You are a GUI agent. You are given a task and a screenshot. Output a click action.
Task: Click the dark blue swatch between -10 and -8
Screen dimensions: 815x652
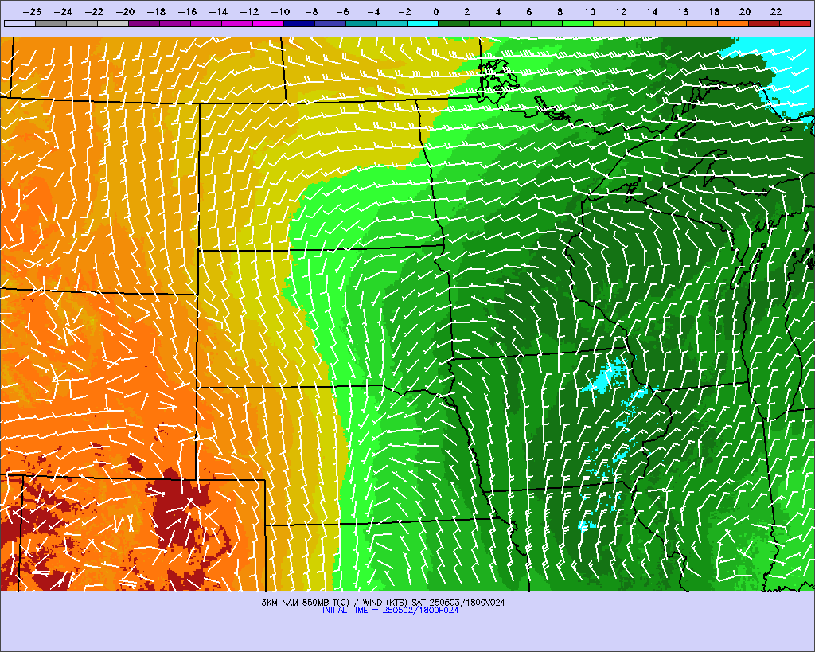point(299,23)
